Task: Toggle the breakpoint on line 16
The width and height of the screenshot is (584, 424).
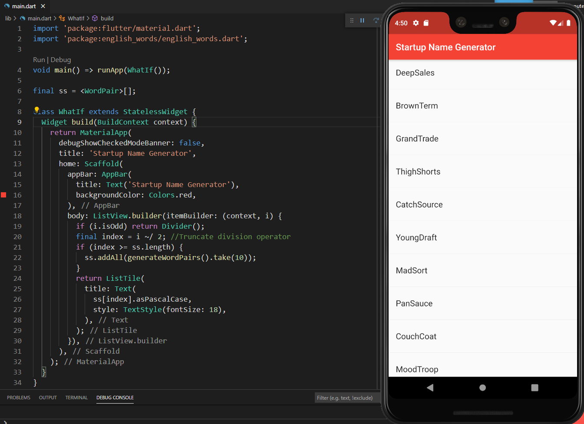Action: click(x=3, y=195)
